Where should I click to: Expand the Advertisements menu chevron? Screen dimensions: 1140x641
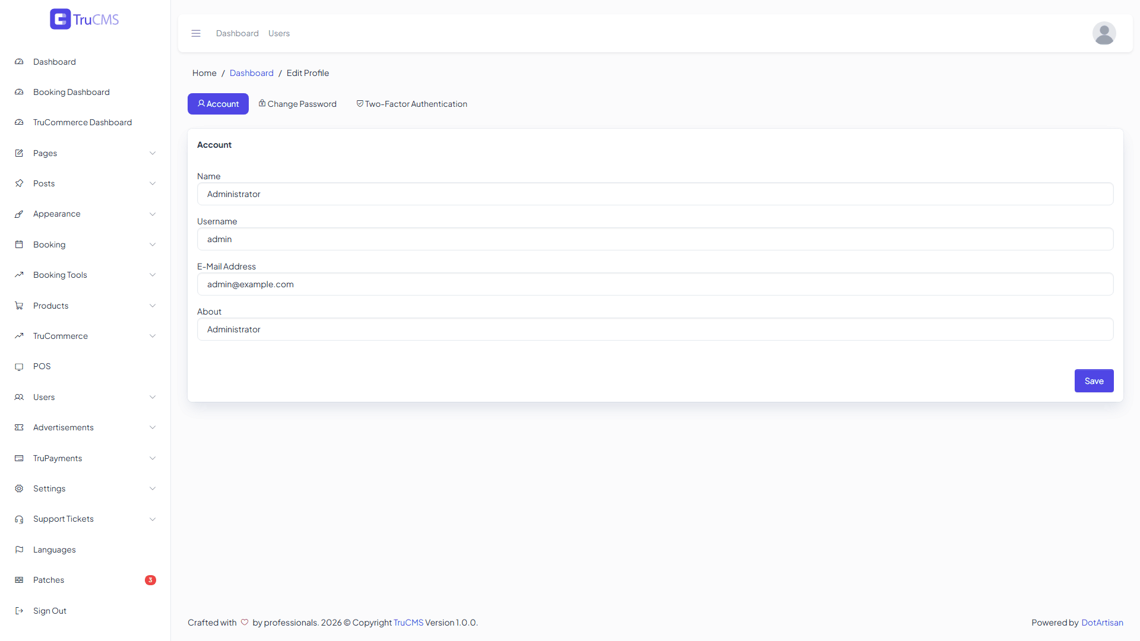(153, 427)
